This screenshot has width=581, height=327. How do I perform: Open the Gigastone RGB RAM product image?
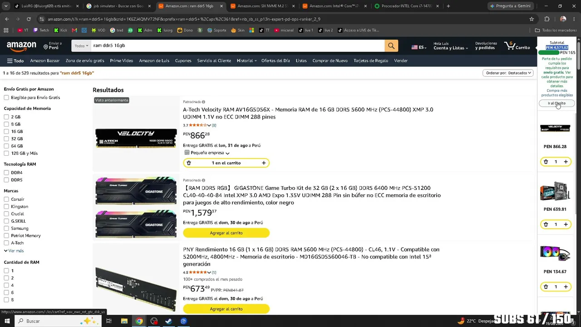coord(136,207)
